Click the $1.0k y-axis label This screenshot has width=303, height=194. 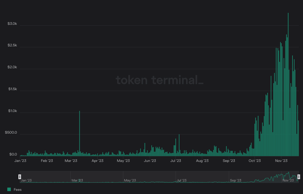[x=13, y=111]
